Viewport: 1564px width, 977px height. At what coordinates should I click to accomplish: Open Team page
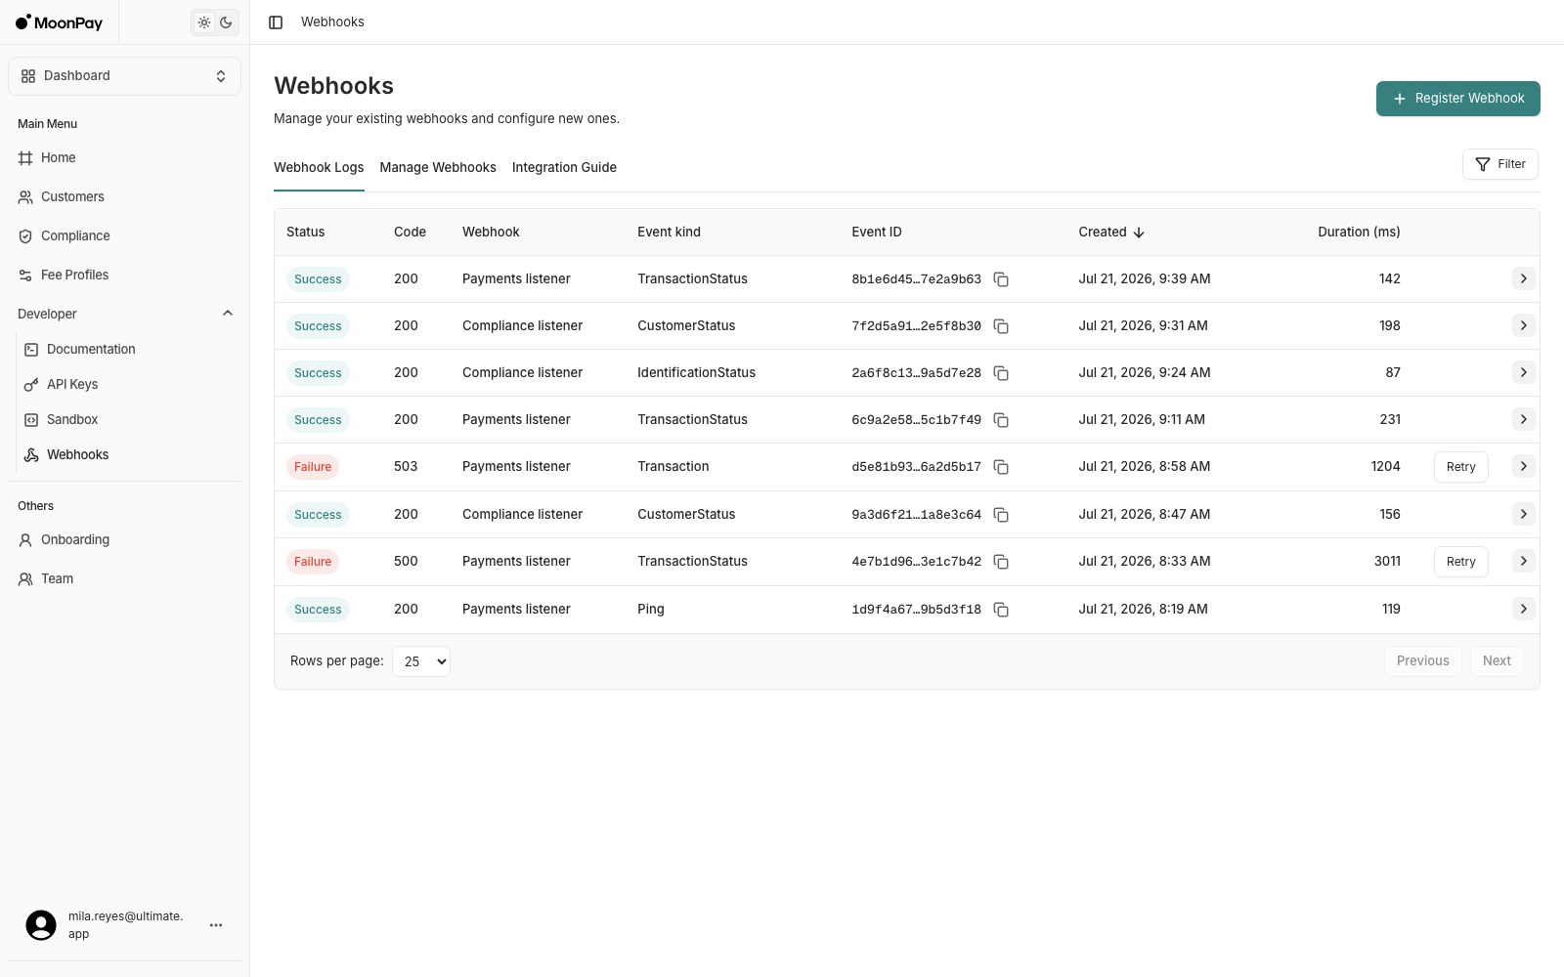coord(124,579)
